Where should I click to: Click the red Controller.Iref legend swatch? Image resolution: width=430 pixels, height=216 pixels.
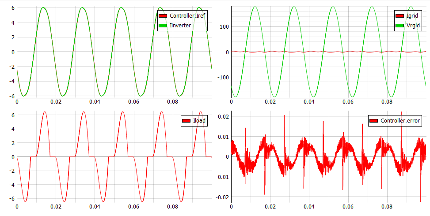[163, 16]
